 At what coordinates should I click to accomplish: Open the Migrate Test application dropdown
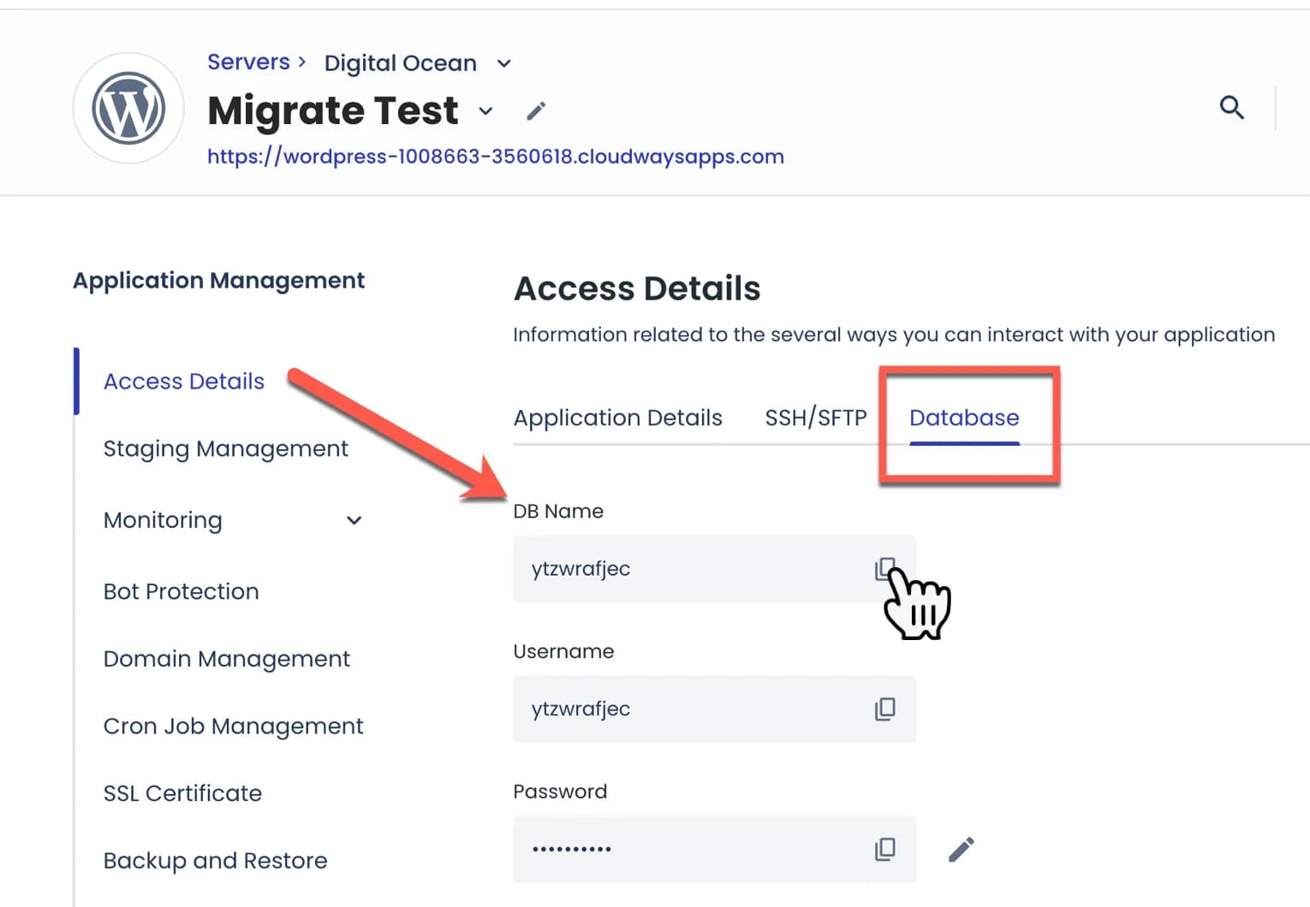point(485,112)
